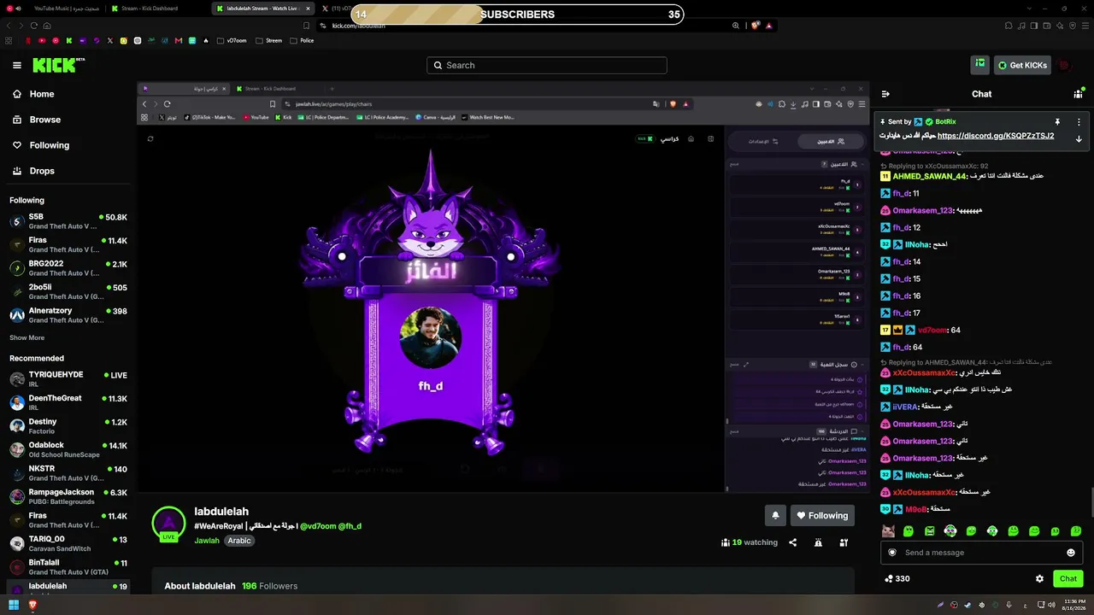Open TYRIQUEHYDE recommended channel

click(68, 378)
